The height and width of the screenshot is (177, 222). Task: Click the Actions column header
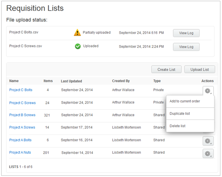(x=207, y=81)
